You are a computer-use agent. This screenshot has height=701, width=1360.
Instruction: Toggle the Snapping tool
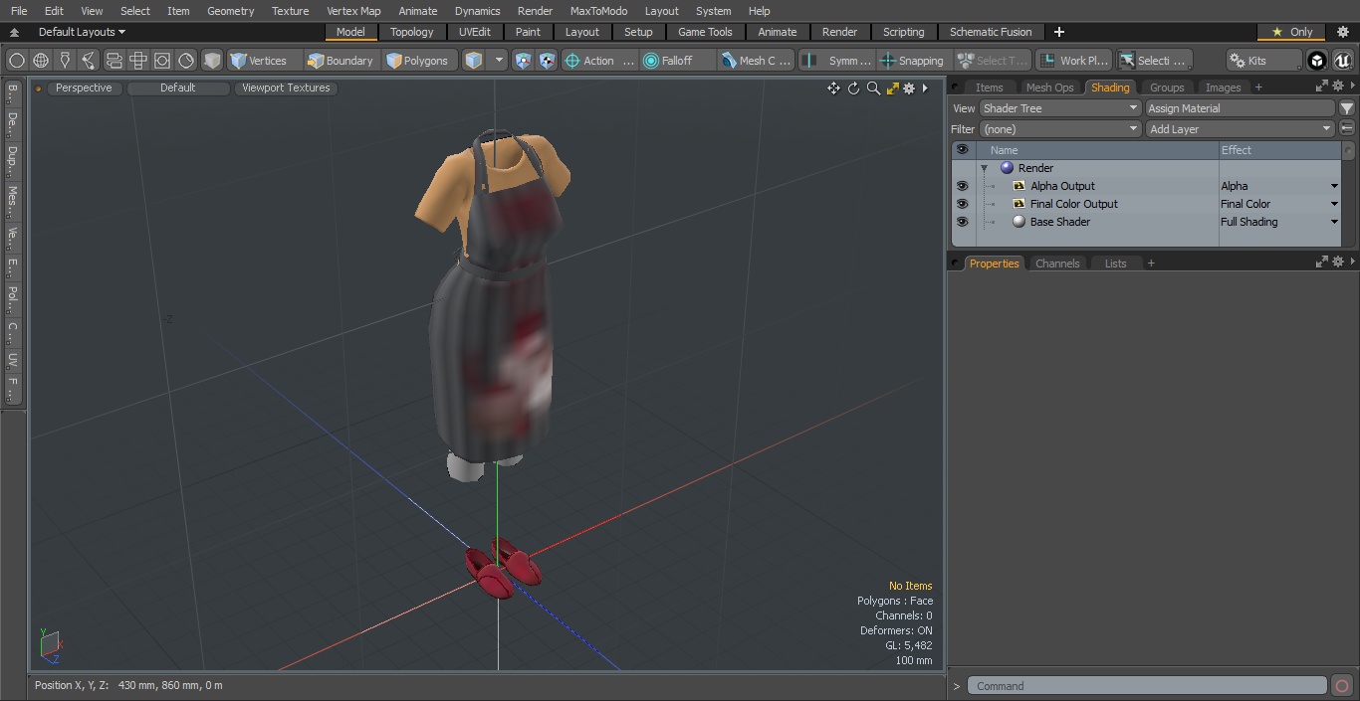click(x=912, y=61)
